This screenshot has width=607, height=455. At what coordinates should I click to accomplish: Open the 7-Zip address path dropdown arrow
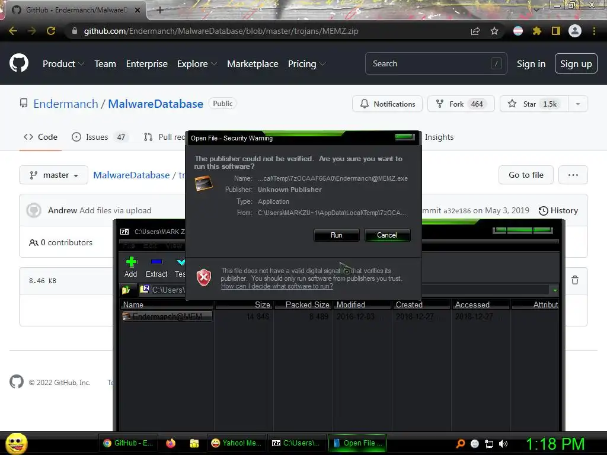555,290
